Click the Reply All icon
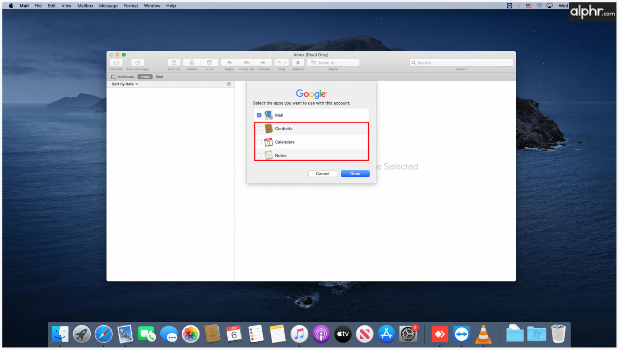 [x=246, y=62]
